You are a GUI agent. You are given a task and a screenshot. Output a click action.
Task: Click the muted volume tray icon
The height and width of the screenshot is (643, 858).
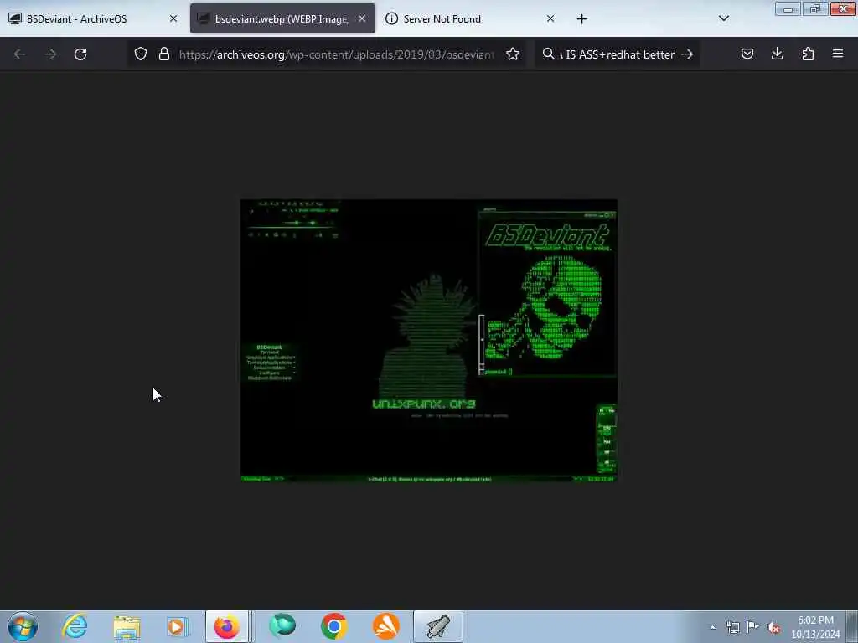(x=773, y=627)
